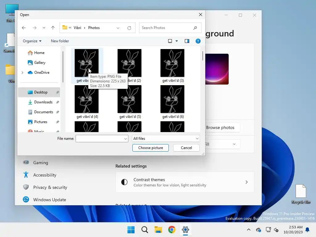Click Photos in the address path
This screenshot has width=316, height=237.
click(x=94, y=28)
